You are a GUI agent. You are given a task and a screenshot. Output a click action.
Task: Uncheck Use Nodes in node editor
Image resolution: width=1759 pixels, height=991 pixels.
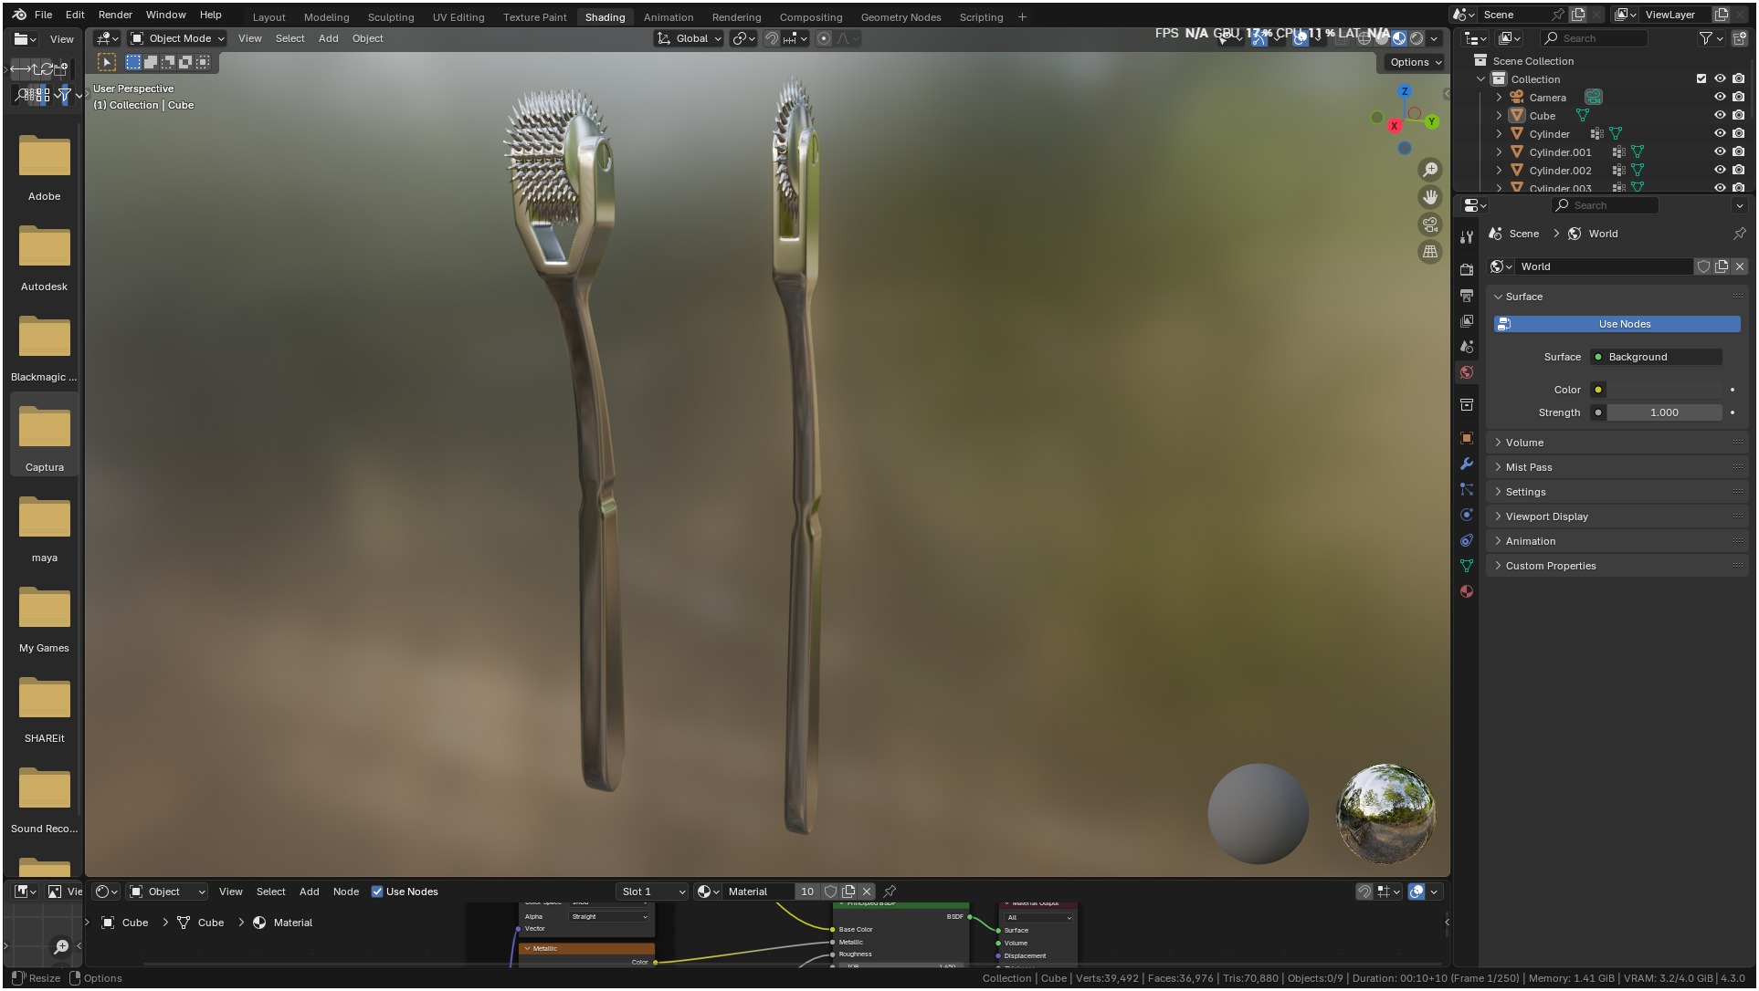click(x=377, y=892)
